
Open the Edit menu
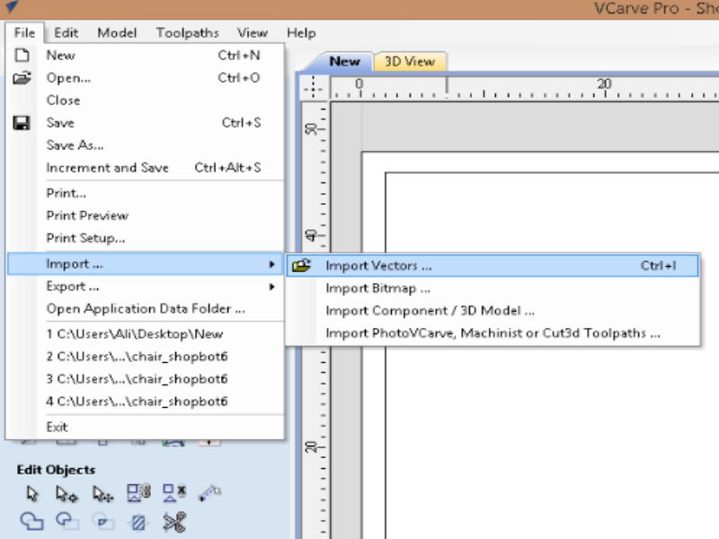(66, 33)
